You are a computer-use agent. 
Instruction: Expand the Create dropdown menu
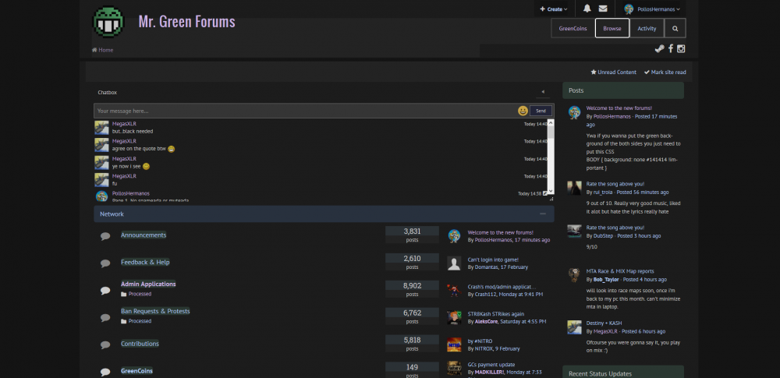point(553,9)
